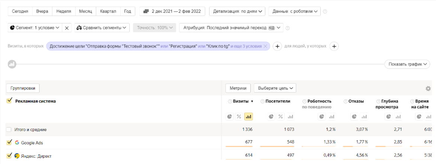
Task: Uncheck the Яндекс: Директ row checkbox
Action: pyautogui.click(x=9, y=156)
